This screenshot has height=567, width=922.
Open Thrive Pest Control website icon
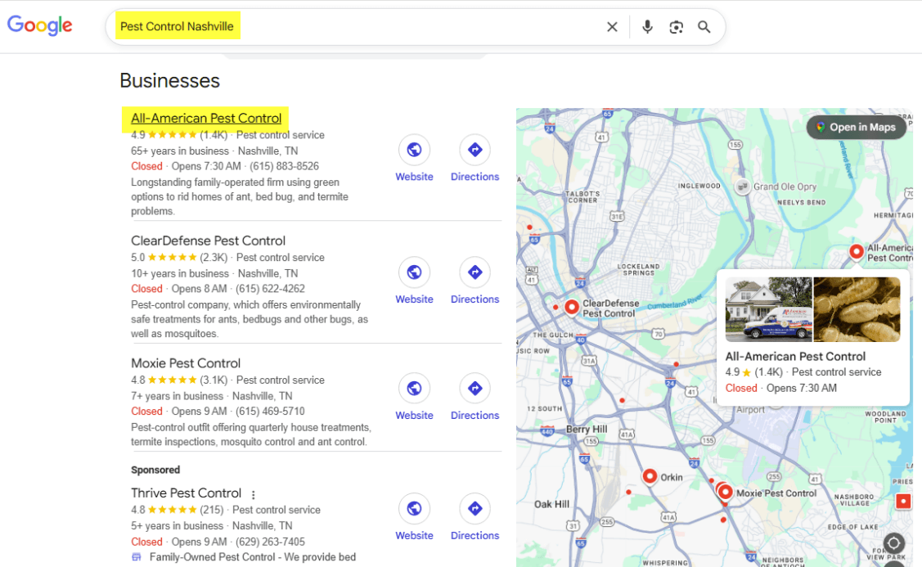click(414, 509)
